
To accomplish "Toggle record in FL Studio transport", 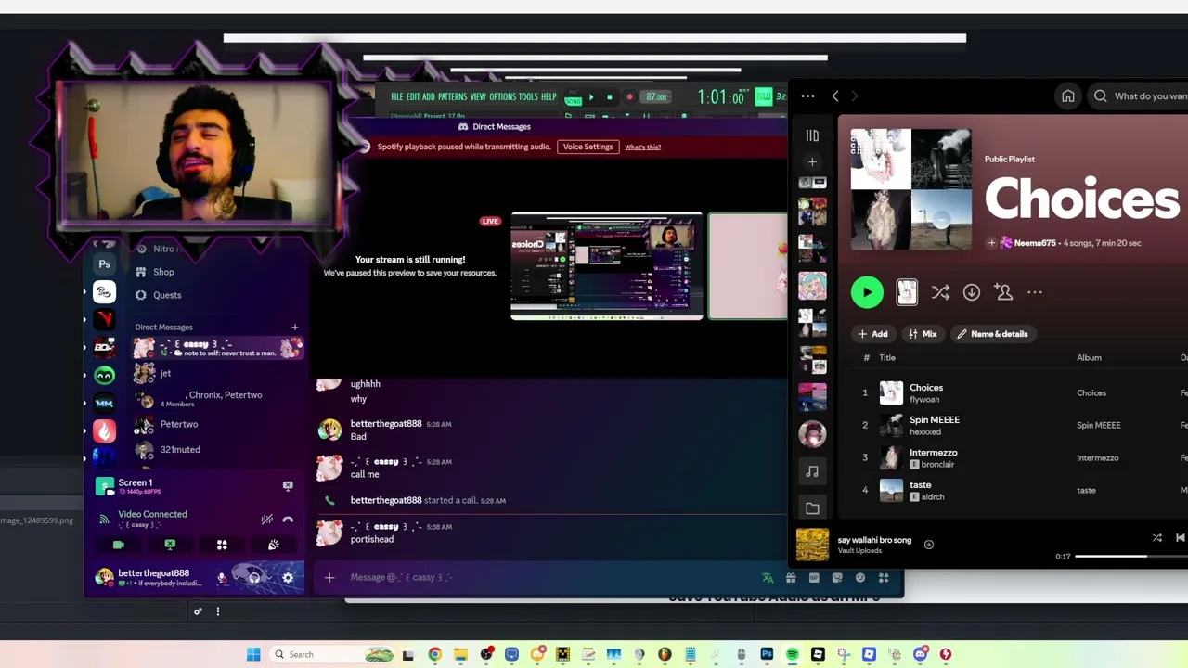I will click(629, 96).
